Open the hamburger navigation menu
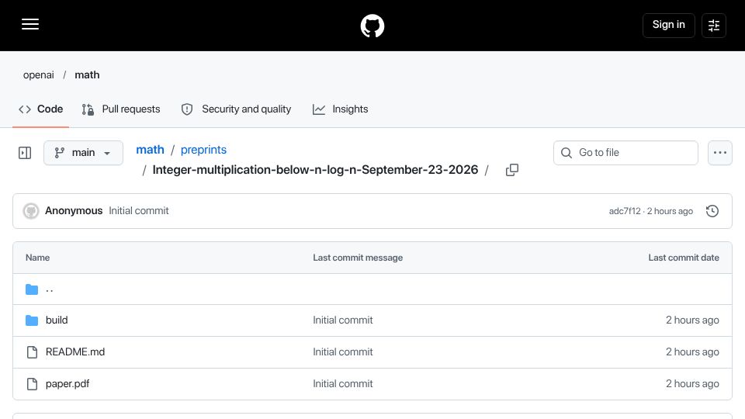 pyautogui.click(x=30, y=24)
